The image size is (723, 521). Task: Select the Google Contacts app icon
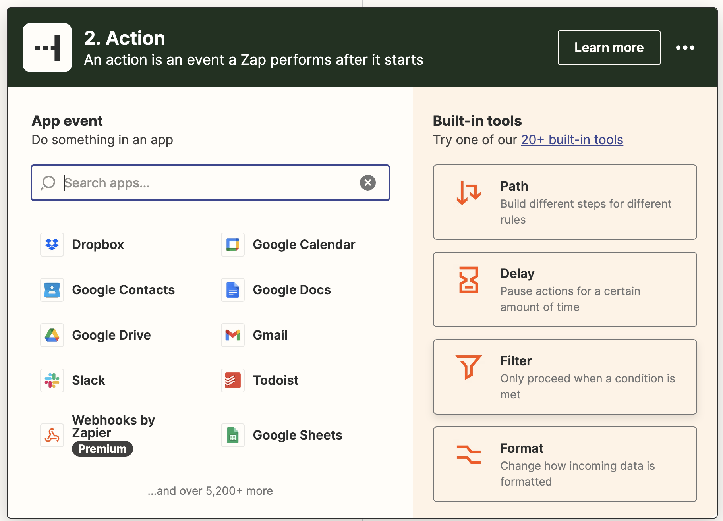52,290
